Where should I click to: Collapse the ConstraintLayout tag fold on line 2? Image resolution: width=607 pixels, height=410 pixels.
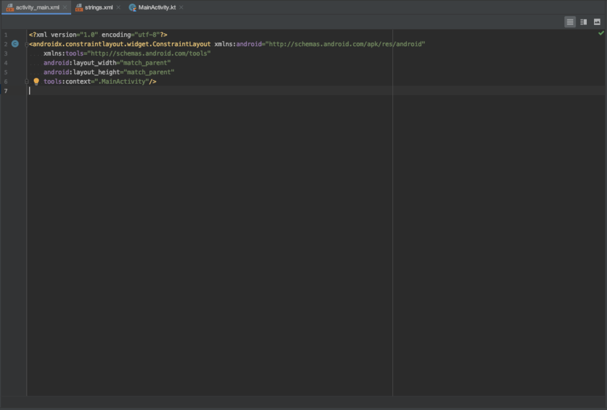[26, 44]
